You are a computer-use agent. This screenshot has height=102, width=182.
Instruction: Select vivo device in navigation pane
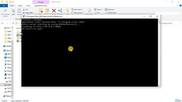pyautogui.click(x=8, y=78)
